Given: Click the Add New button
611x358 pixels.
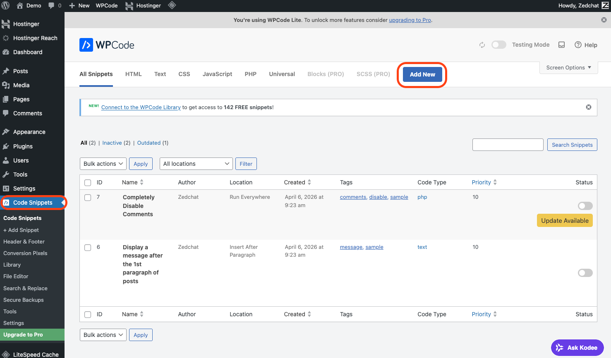Looking at the screenshot, I should tap(422, 74).
